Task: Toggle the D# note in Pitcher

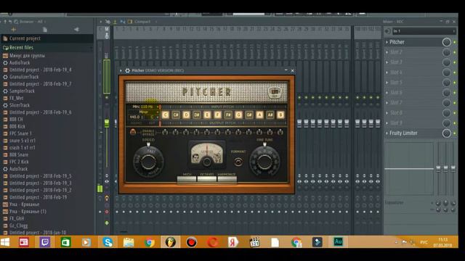Action: [197, 115]
